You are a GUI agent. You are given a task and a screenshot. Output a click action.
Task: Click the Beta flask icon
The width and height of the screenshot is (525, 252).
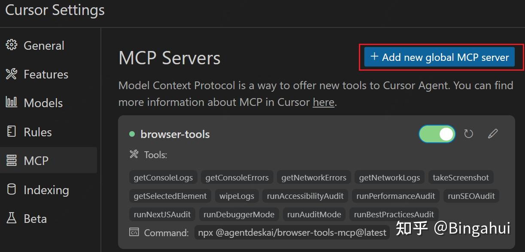pyautogui.click(x=12, y=218)
